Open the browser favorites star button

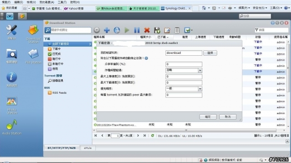click(x=9, y=8)
